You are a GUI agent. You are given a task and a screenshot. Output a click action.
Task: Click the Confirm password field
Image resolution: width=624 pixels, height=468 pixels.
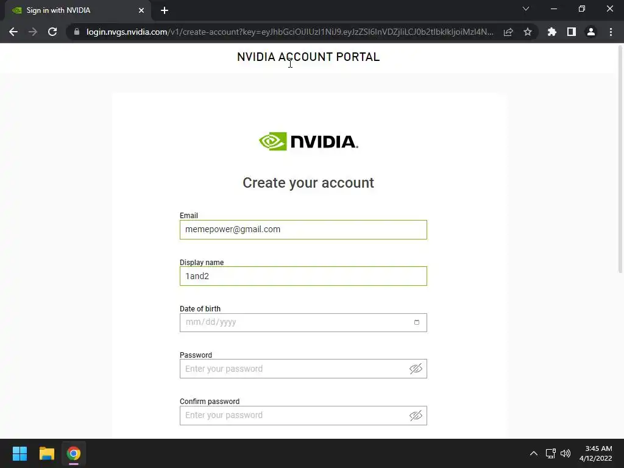pyautogui.click(x=303, y=416)
